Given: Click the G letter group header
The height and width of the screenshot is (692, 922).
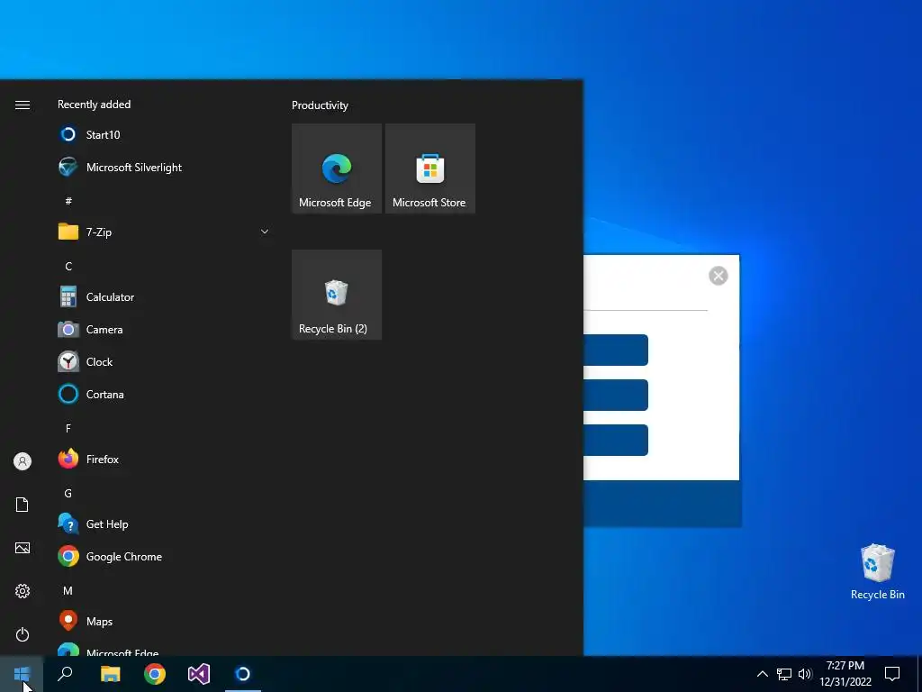Looking at the screenshot, I should pyautogui.click(x=68, y=493).
